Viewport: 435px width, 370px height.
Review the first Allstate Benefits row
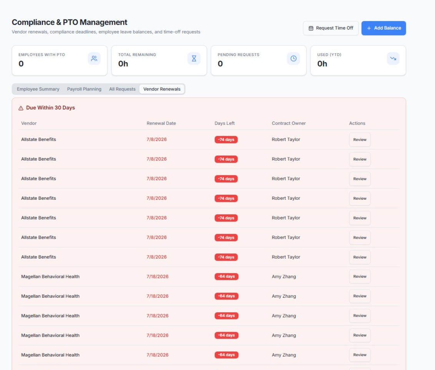(360, 139)
